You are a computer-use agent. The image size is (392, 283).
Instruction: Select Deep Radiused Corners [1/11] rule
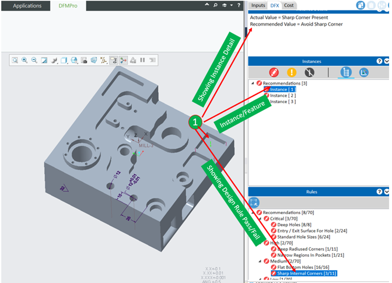tap(307, 249)
